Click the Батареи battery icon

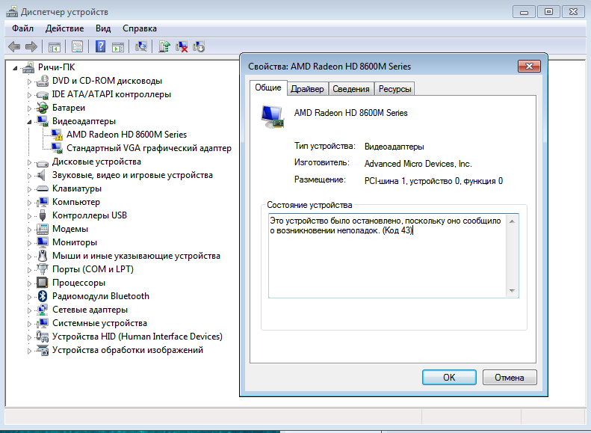42,108
